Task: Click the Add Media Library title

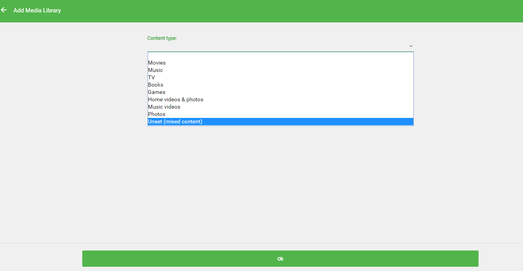Action: click(x=37, y=10)
